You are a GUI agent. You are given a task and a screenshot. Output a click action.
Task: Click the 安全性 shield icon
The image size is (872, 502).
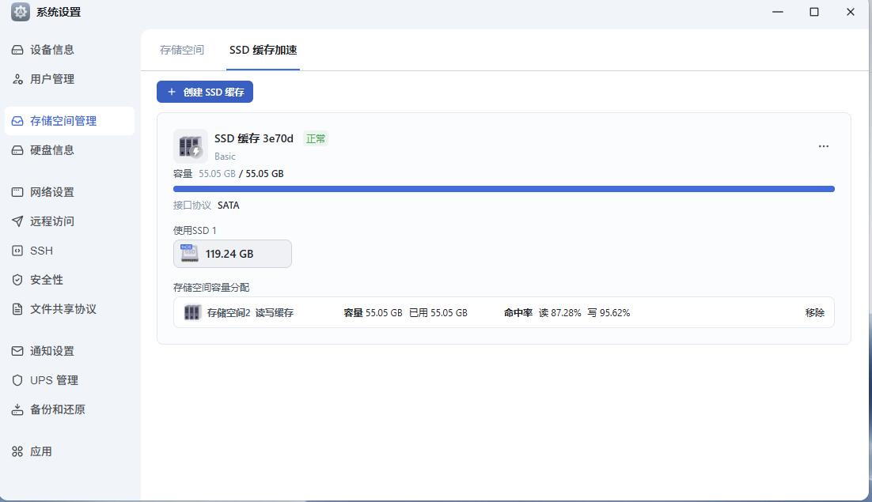tap(17, 280)
